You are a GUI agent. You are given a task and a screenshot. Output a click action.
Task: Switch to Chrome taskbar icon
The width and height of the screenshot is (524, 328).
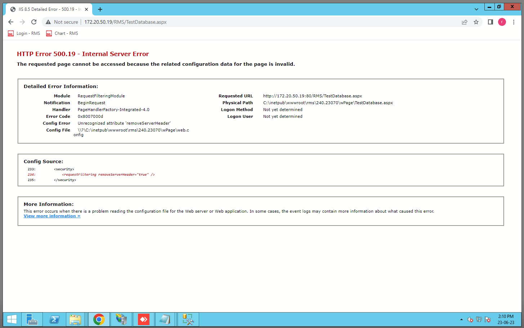coord(99,319)
